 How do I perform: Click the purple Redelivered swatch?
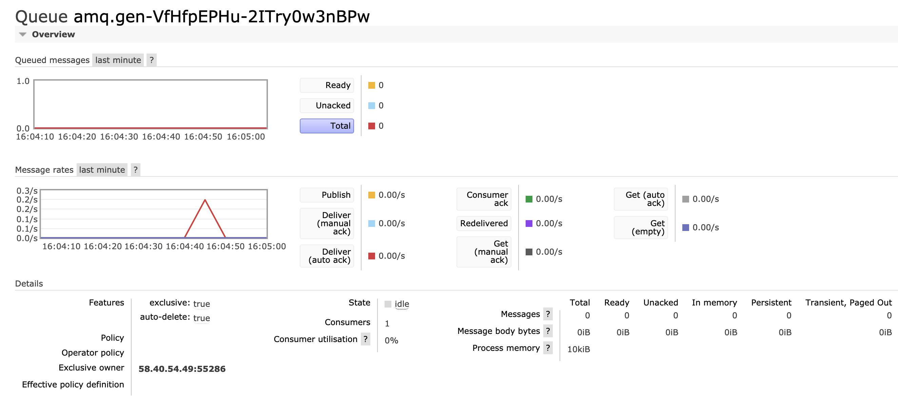tap(529, 224)
